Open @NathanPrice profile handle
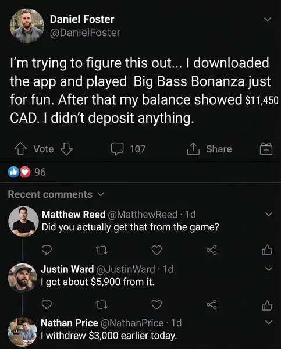281x349 pixels. tap(132, 323)
